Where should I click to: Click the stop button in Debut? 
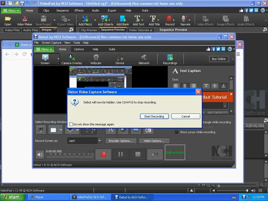[138, 154]
